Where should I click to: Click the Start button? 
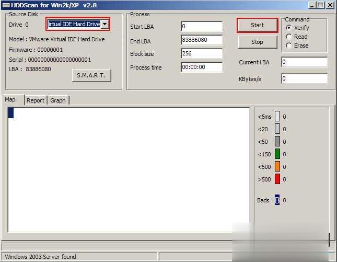257,26
